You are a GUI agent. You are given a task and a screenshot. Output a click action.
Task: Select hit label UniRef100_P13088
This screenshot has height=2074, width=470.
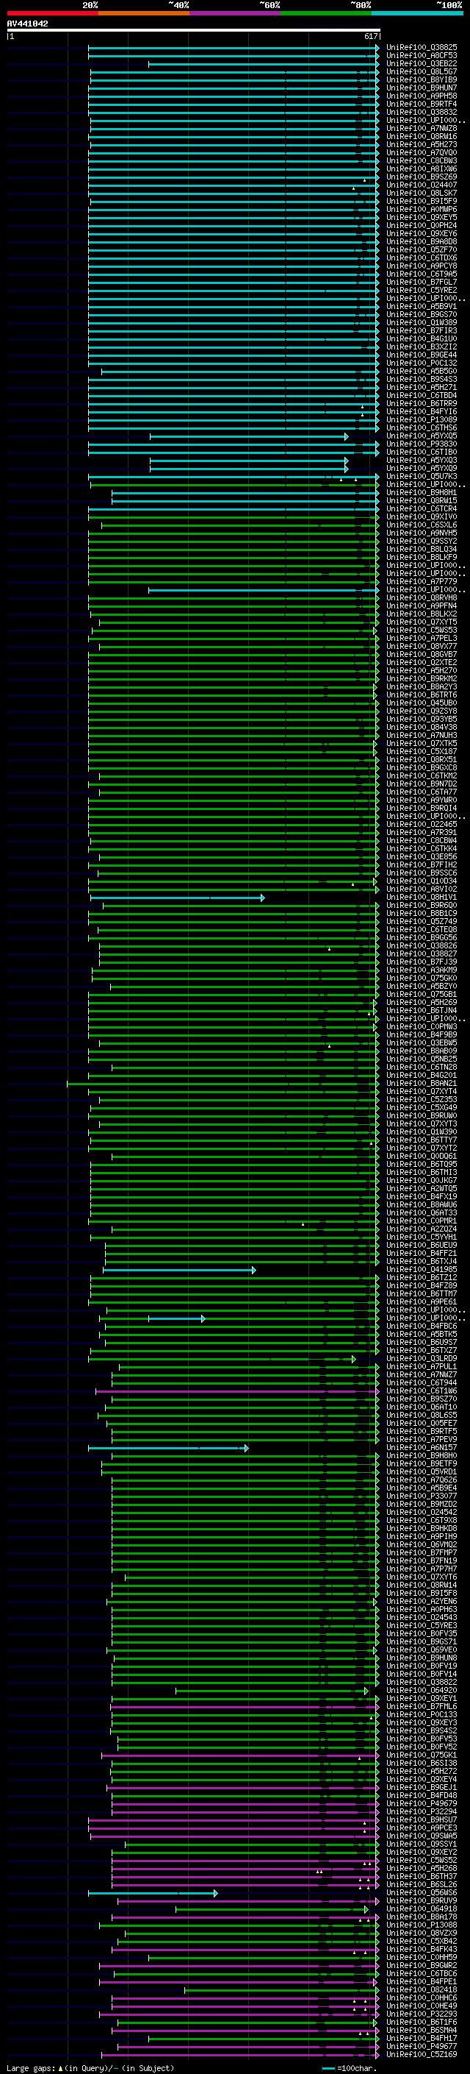point(422,1924)
